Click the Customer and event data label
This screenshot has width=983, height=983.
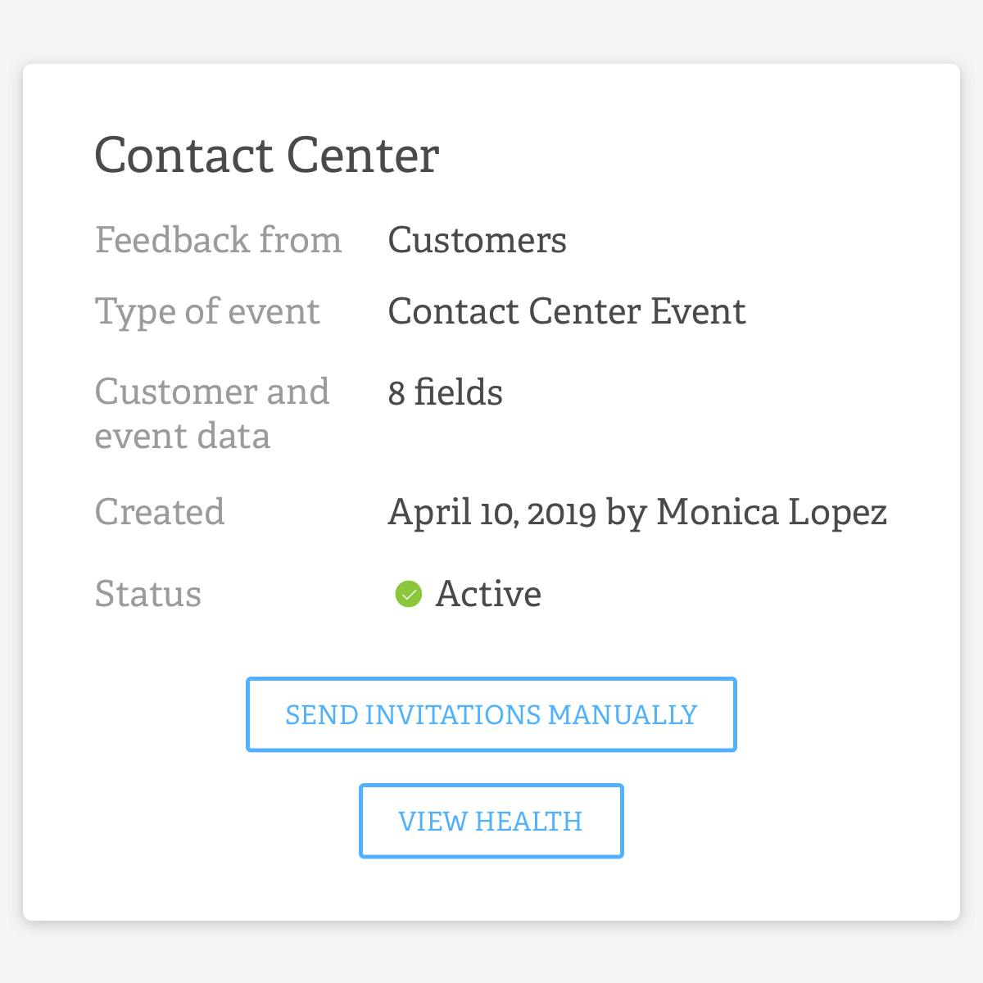click(212, 414)
